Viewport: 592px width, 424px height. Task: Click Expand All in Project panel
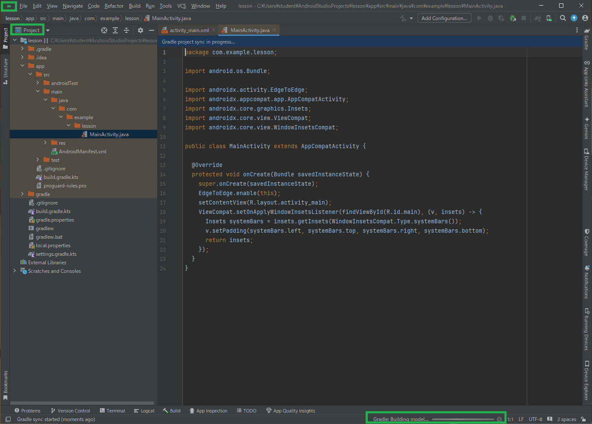pyautogui.click(x=115, y=30)
